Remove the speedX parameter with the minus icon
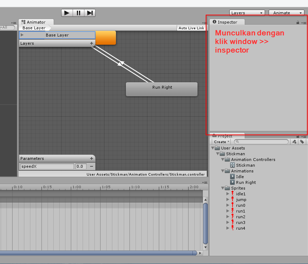The image size is (308, 264). coord(92,166)
